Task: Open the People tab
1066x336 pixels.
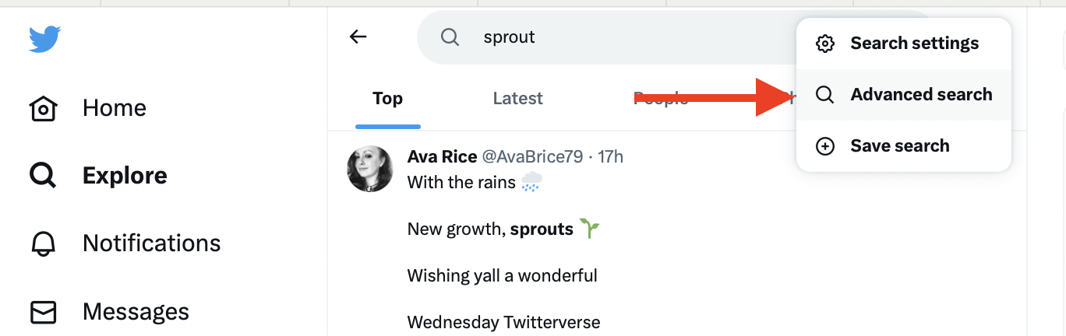Action: click(659, 99)
